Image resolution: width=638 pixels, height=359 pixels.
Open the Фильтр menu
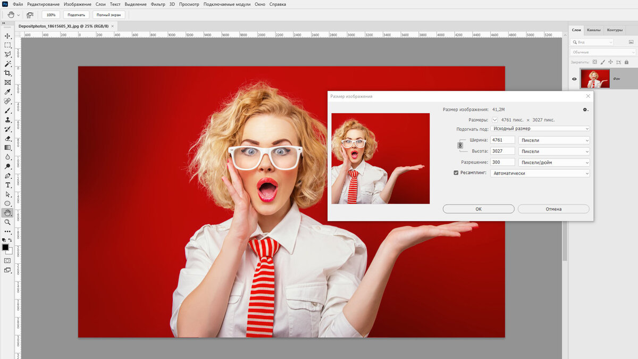pos(158,4)
